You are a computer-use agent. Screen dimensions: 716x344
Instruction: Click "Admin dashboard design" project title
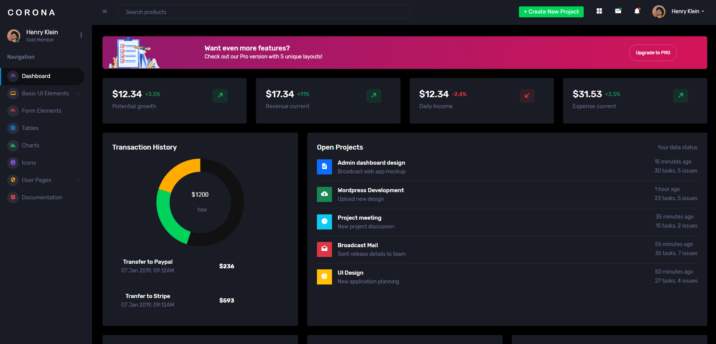[x=371, y=163]
